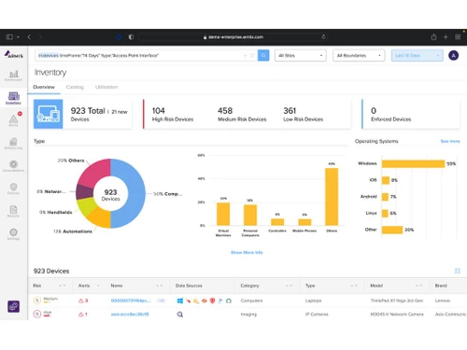Click the browser back arrow
The height and width of the screenshot is (350, 467).
[29, 37]
